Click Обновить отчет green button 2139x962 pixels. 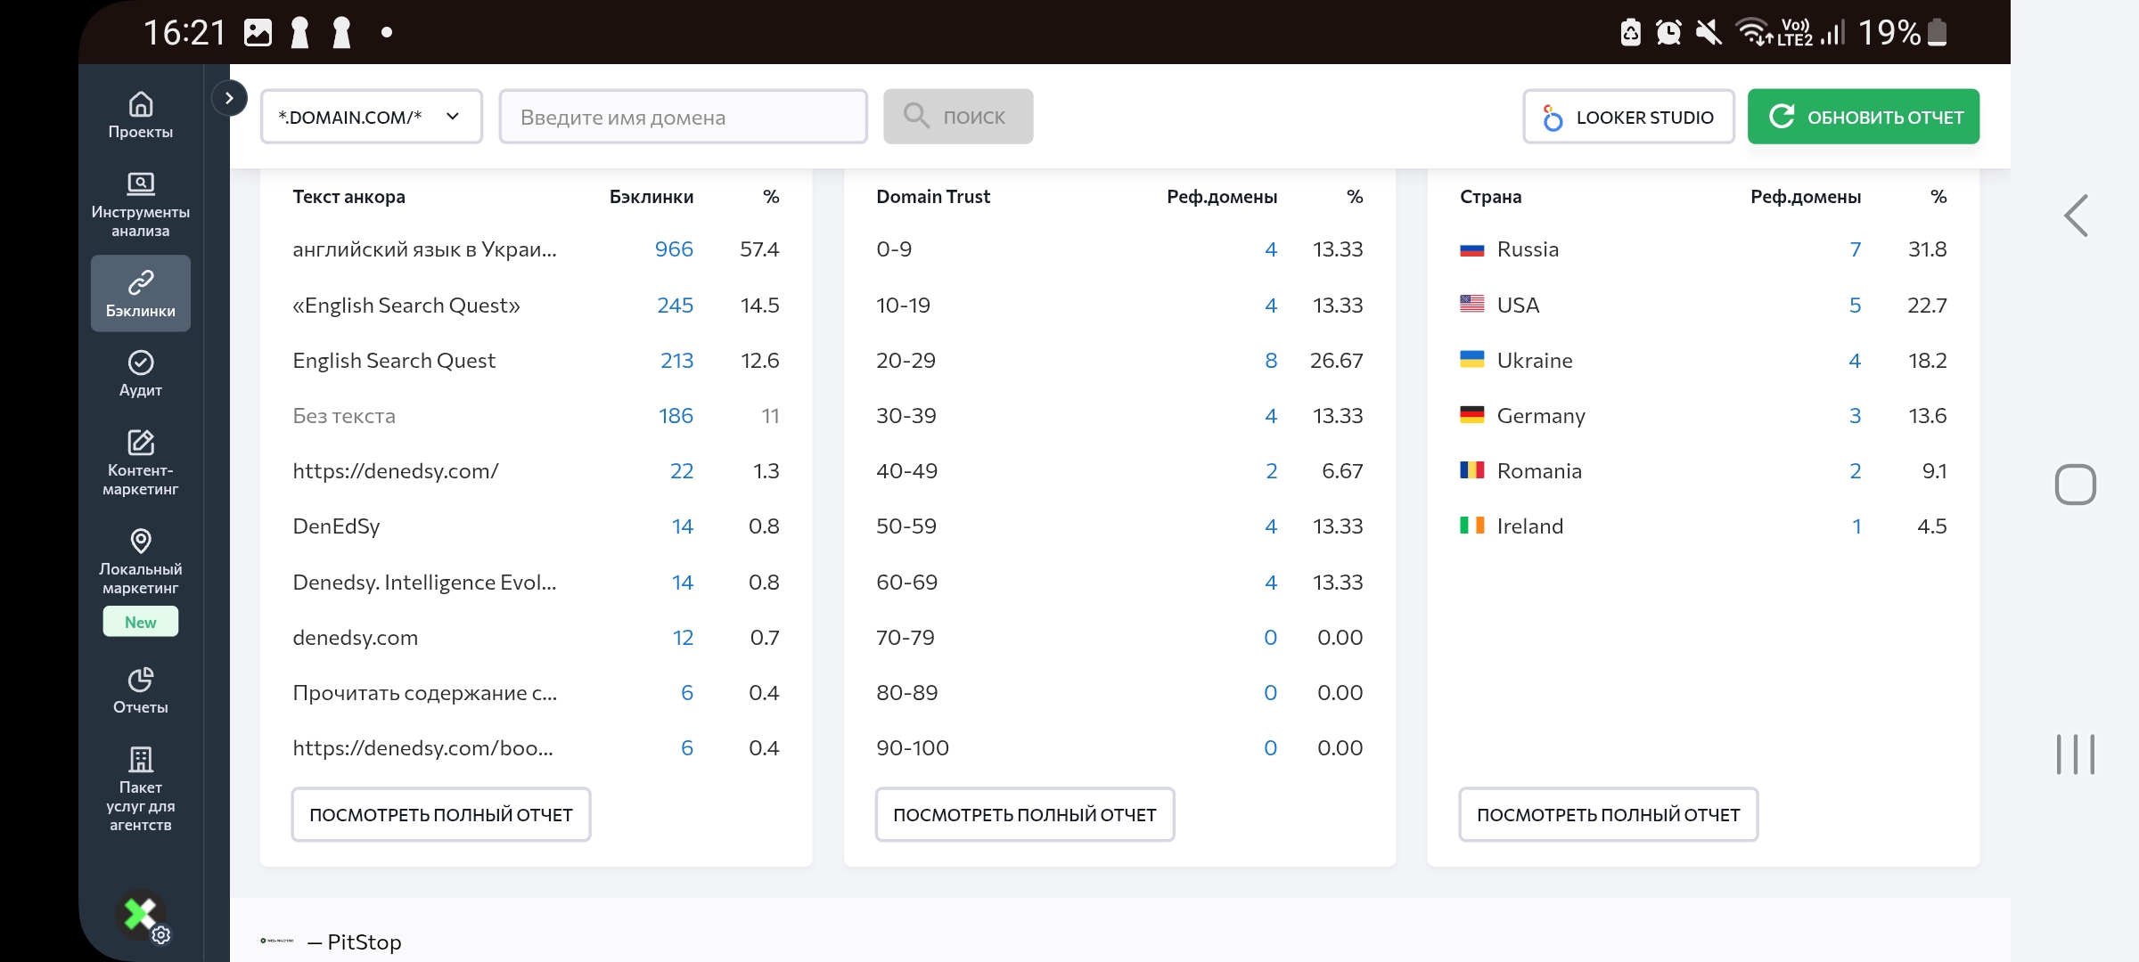coord(1863,117)
